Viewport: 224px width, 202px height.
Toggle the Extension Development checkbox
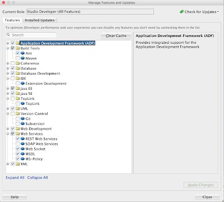(17, 84)
